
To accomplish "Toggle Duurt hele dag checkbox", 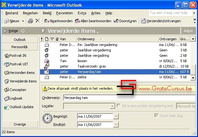I will click(x=156, y=115).
